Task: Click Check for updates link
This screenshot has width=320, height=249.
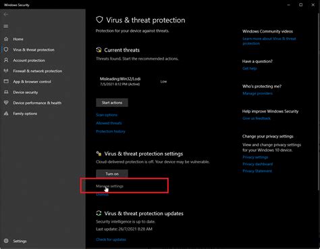Action: coord(111,240)
